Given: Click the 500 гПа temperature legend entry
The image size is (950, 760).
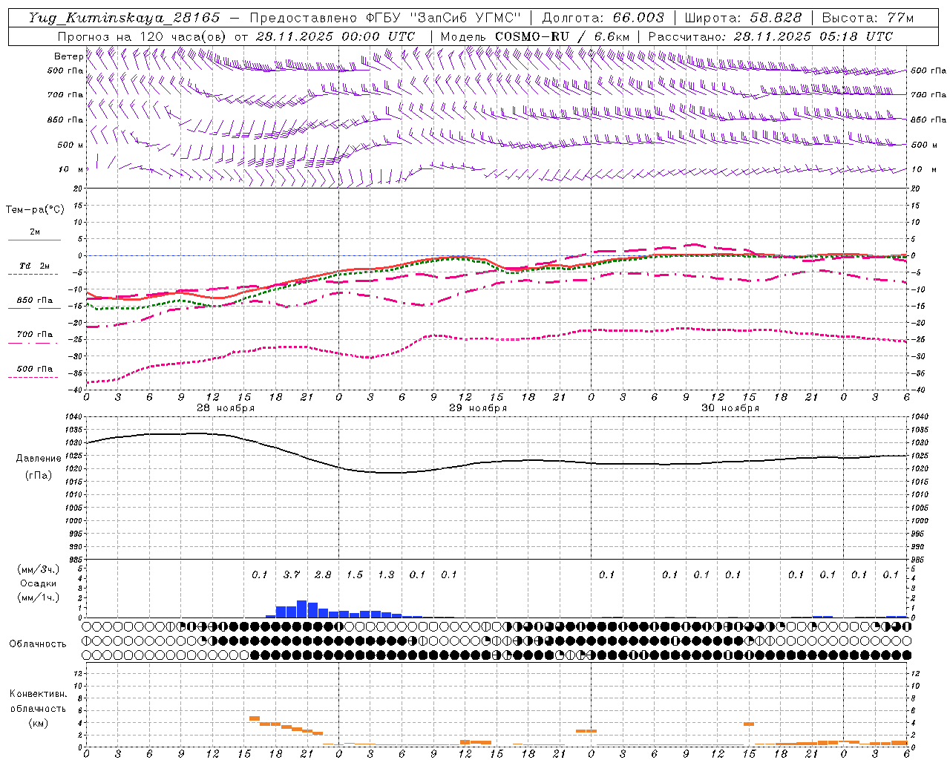Looking at the screenshot, I should tap(35, 369).
